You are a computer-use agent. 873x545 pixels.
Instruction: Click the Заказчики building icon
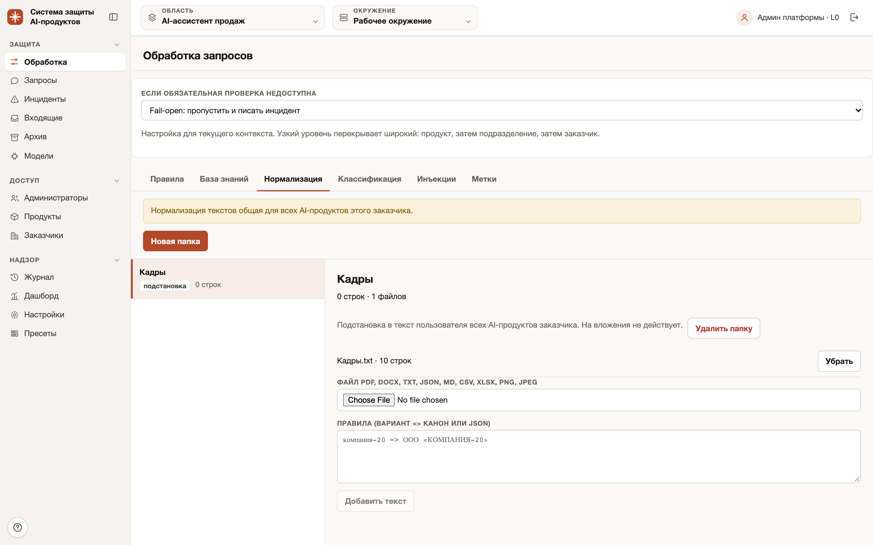(x=15, y=236)
